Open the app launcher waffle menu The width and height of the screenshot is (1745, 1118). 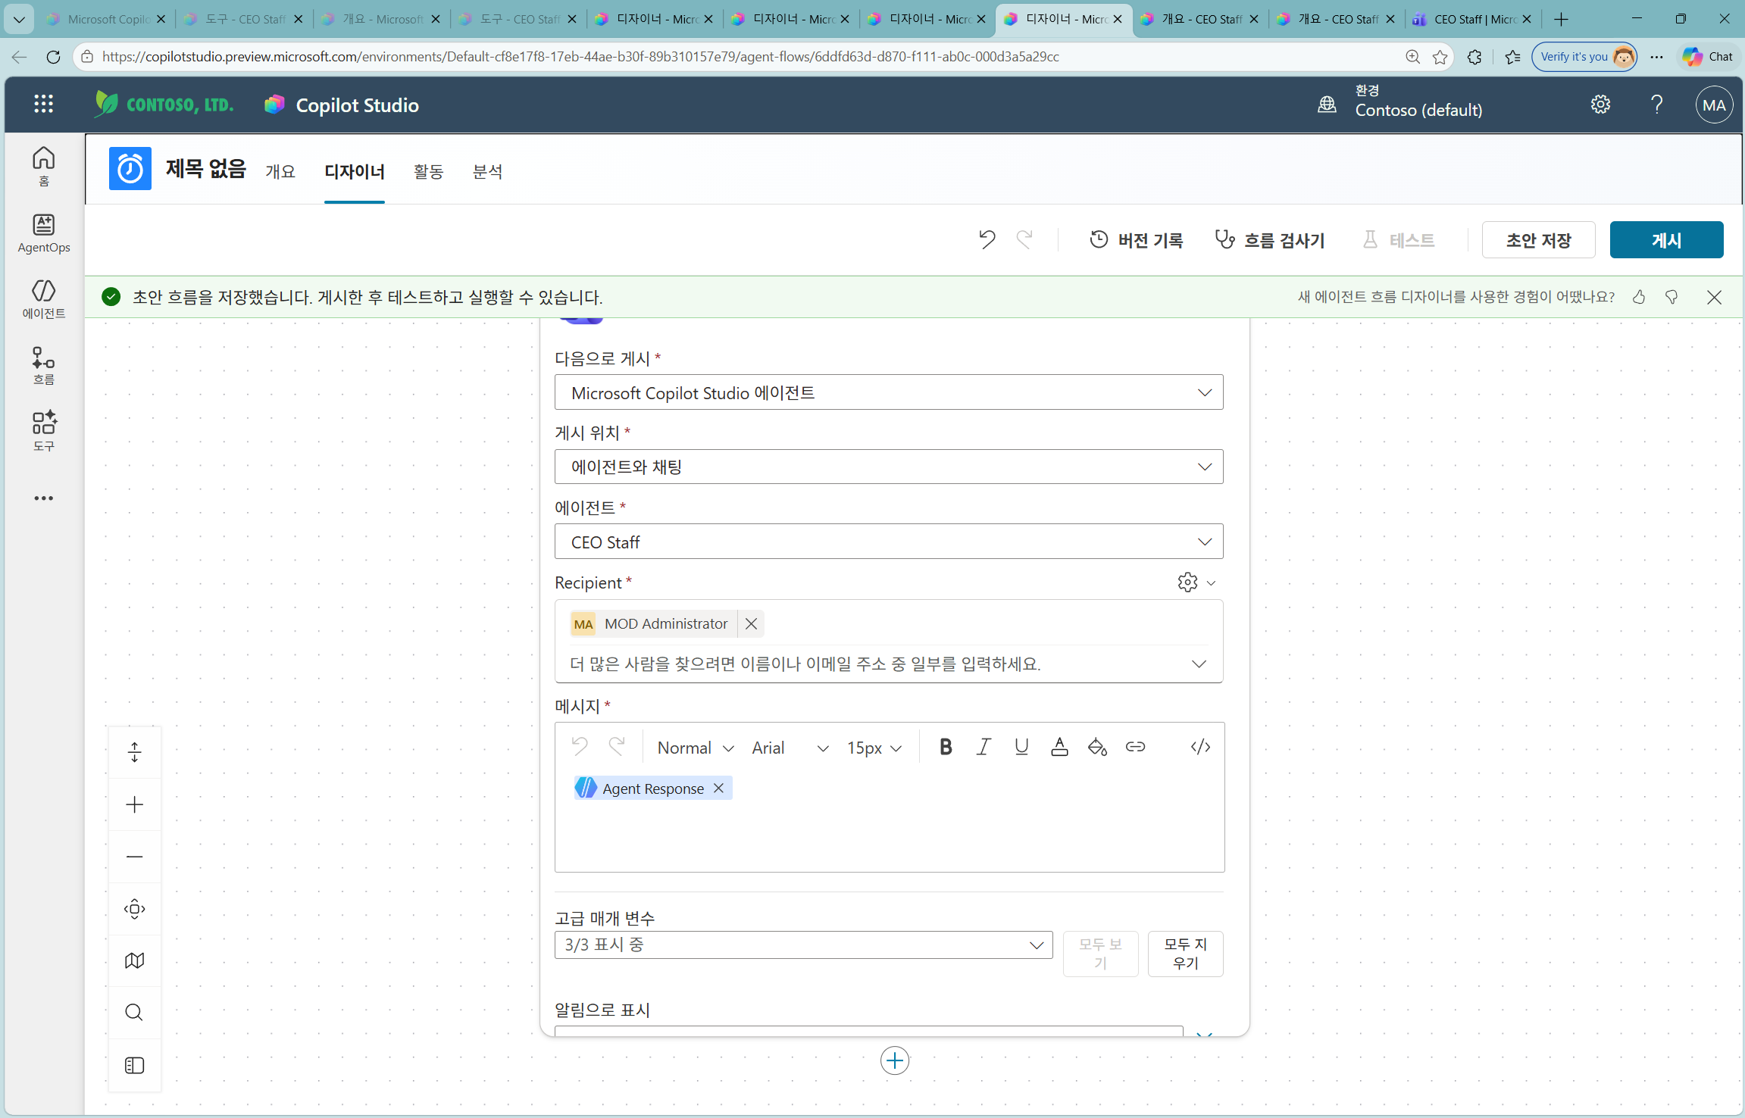[43, 105]
